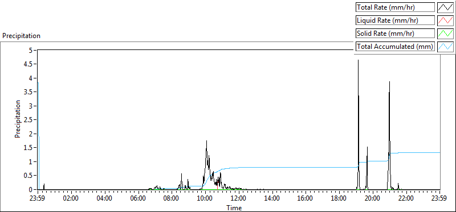This screenshot has height=212, width=456.
Task: Click the vertical Precipitation axis label
Action: (x=18, y=119)
